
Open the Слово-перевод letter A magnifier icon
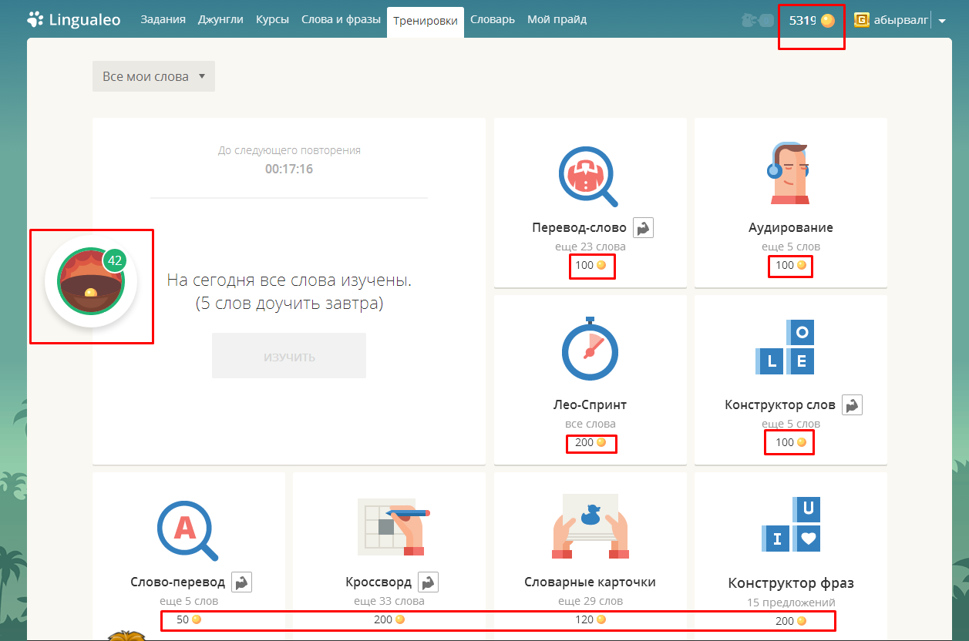click(187, 530)
